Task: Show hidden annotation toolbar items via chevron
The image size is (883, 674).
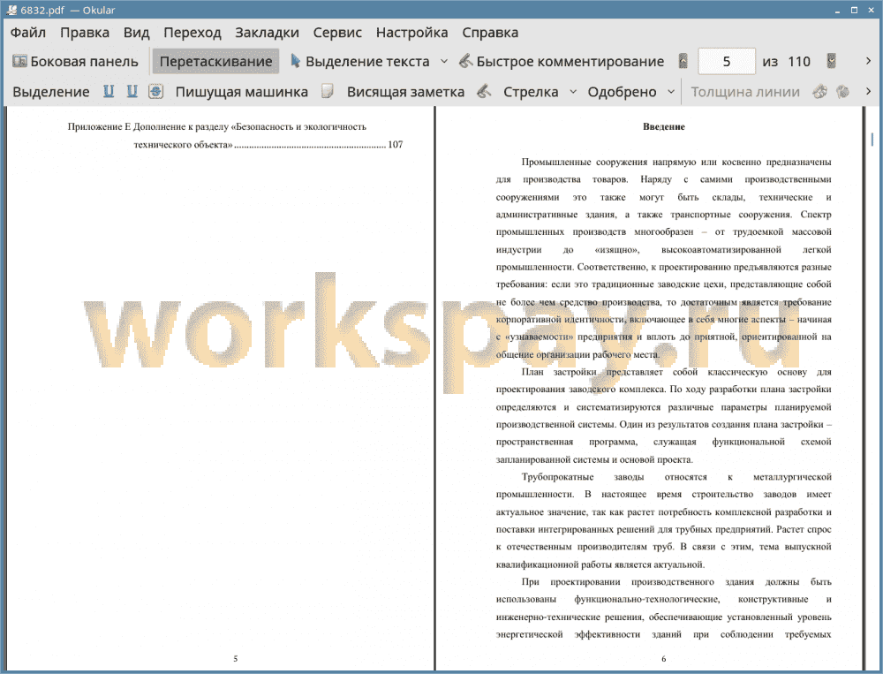Action: pyautogui.click(x=868, y=91)
